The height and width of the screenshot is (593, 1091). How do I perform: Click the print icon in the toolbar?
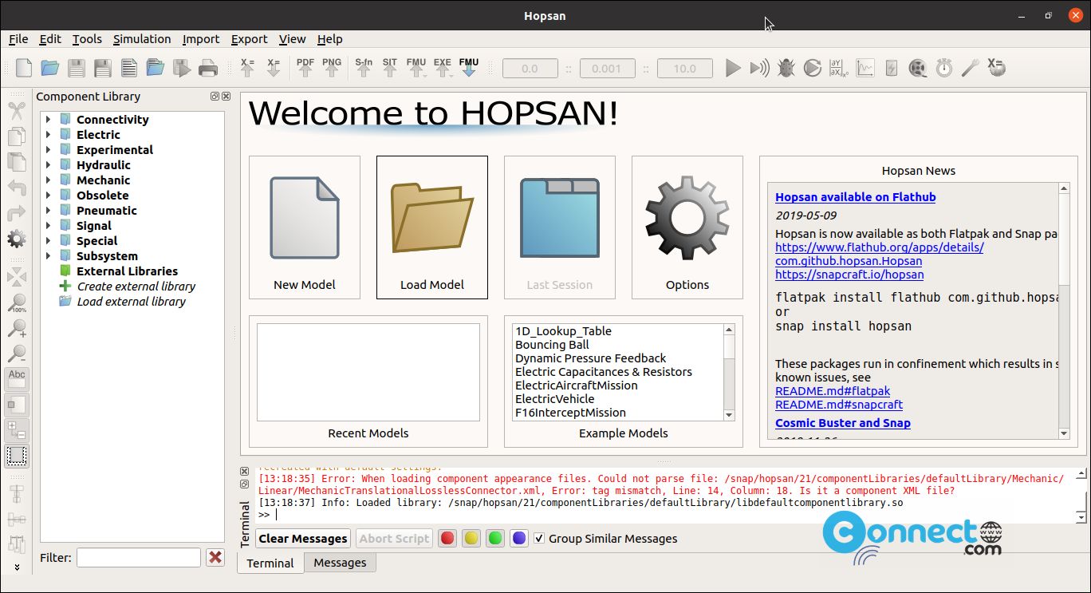point(208,68)
